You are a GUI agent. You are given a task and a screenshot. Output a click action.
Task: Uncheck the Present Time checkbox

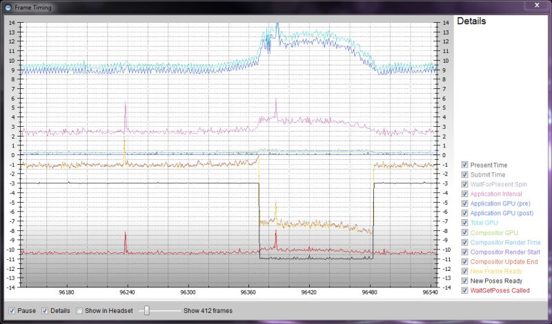[x=464, y=165]
